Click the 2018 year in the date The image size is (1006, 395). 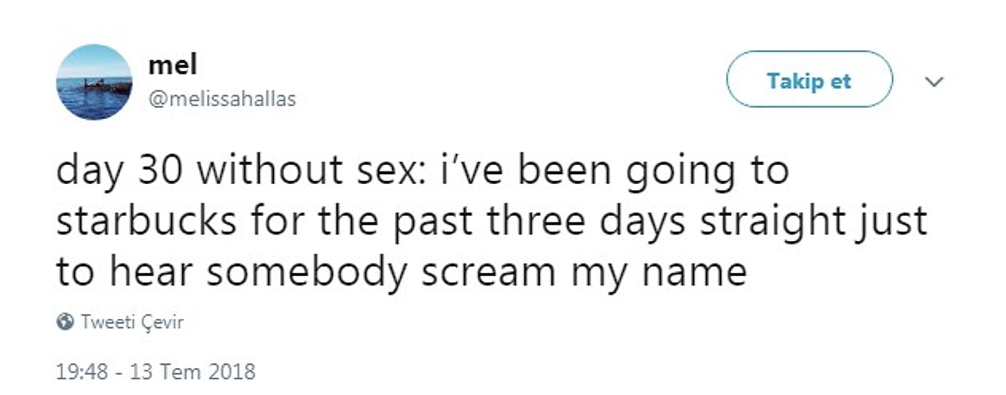click(x=232, y=370)
